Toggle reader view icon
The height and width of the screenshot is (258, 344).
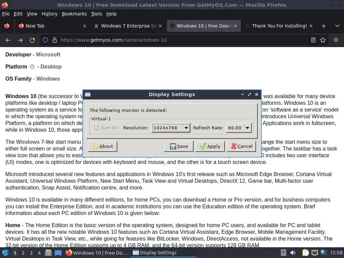(x=313, y=40)
